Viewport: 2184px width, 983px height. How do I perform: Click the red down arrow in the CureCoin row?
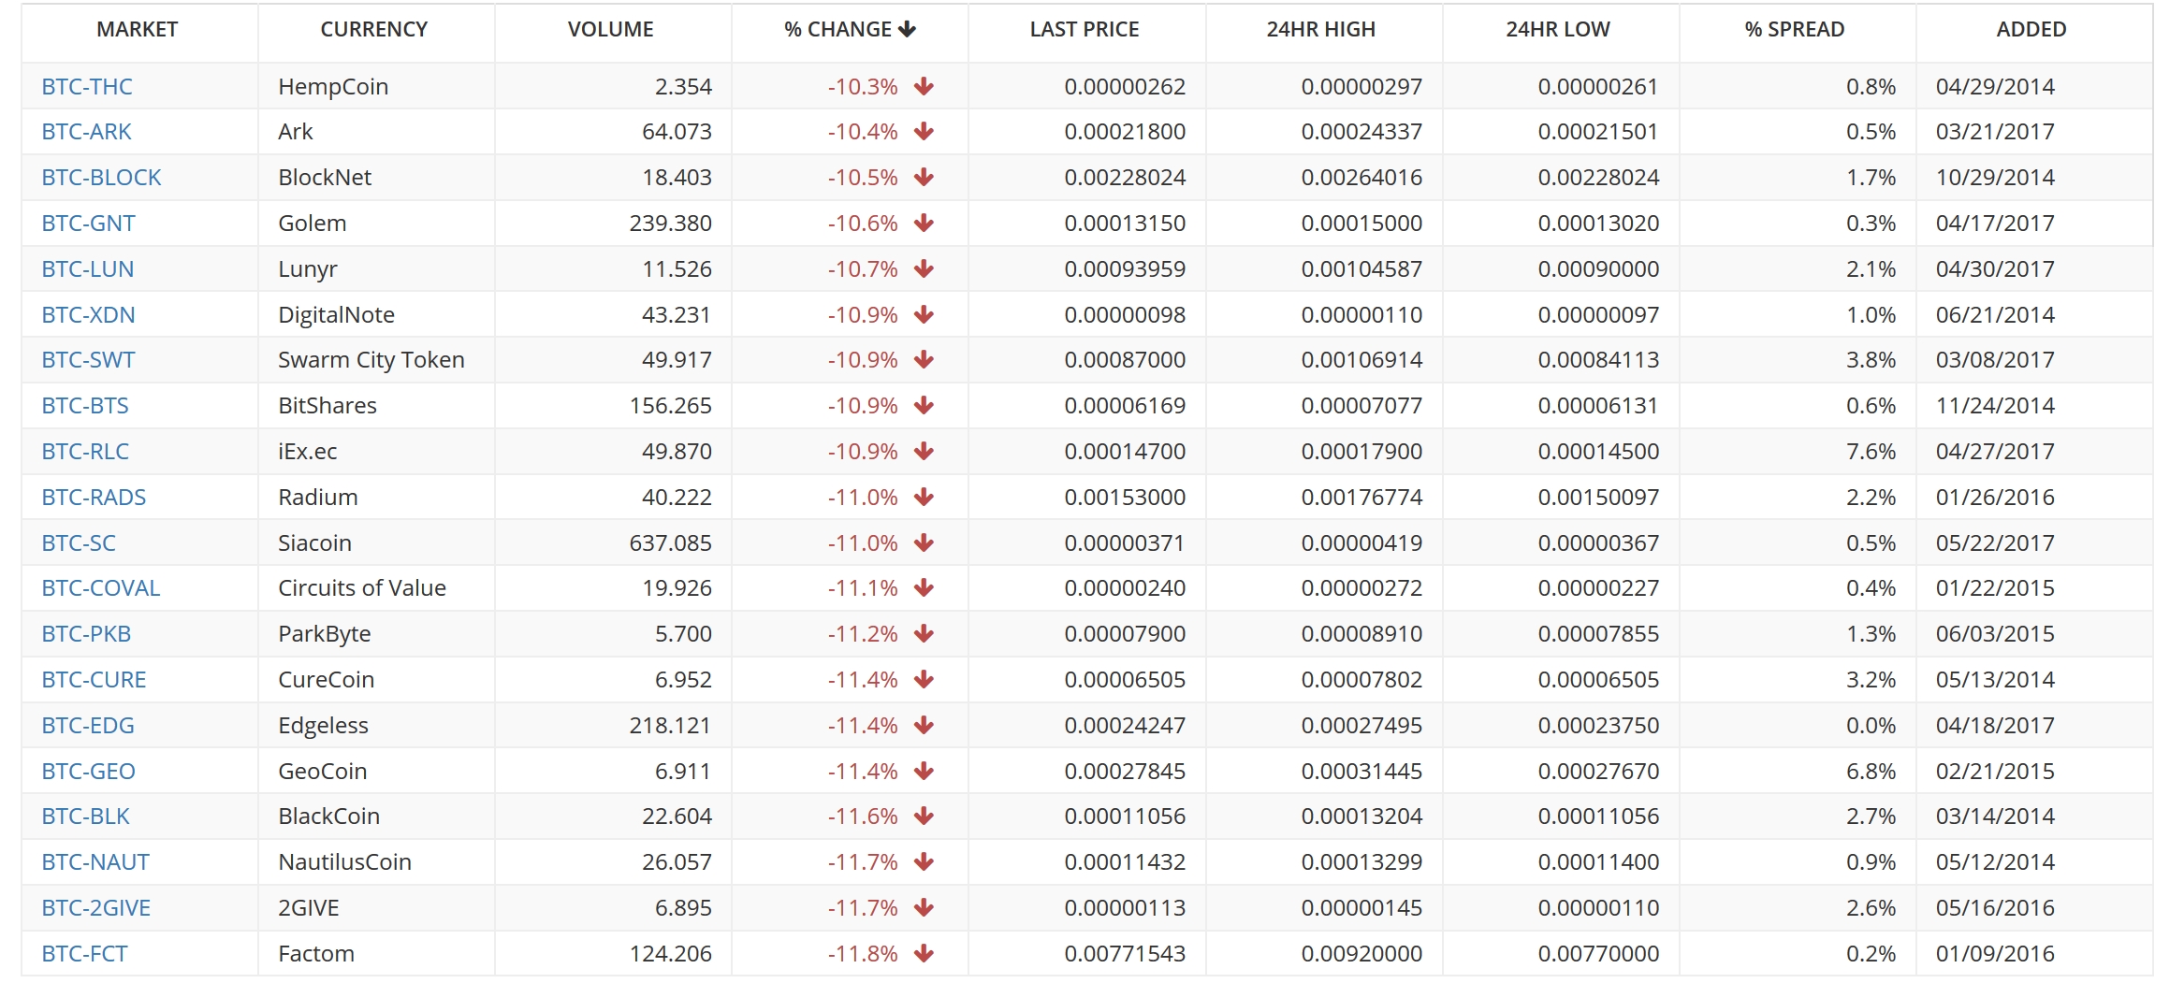pos(924,679)
